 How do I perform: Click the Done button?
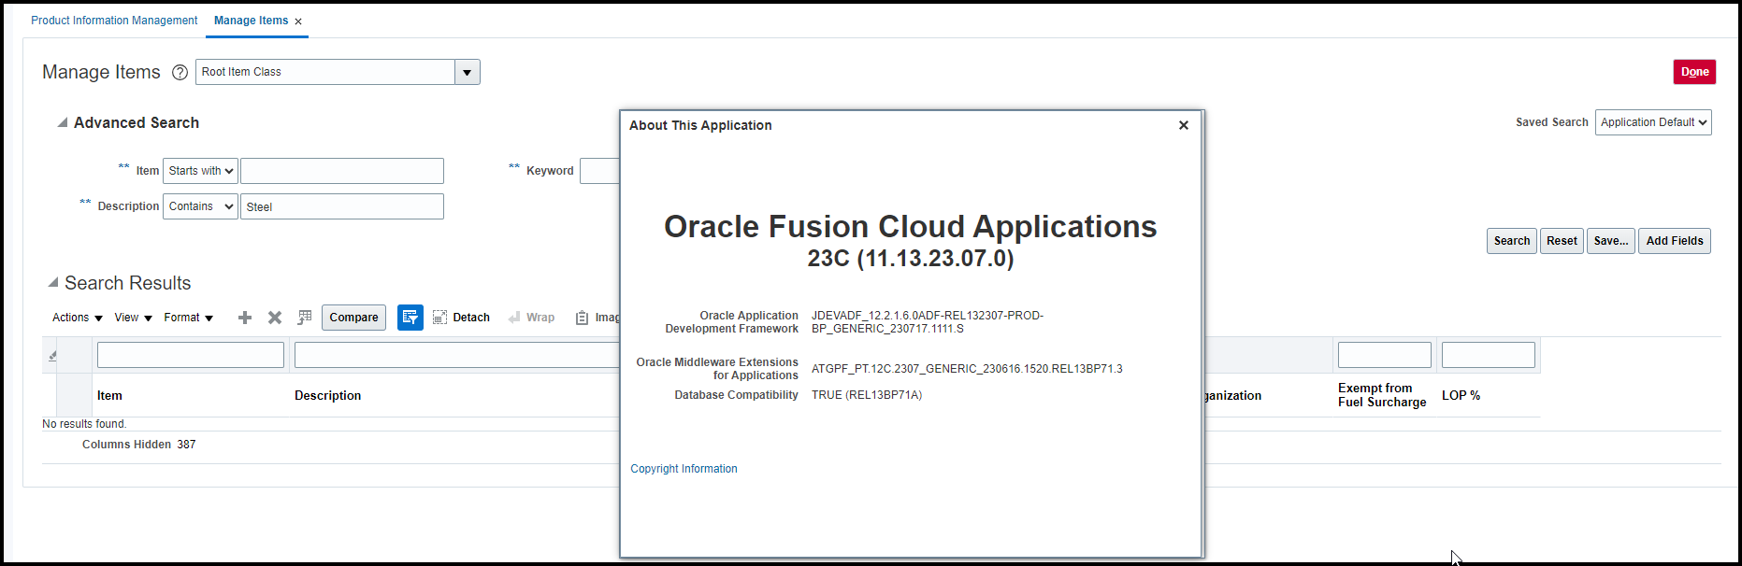[1694, 72]
